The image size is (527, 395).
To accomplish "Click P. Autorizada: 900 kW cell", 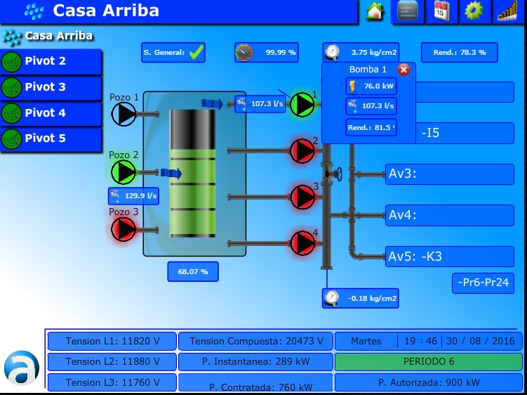I will coord(429,382).
